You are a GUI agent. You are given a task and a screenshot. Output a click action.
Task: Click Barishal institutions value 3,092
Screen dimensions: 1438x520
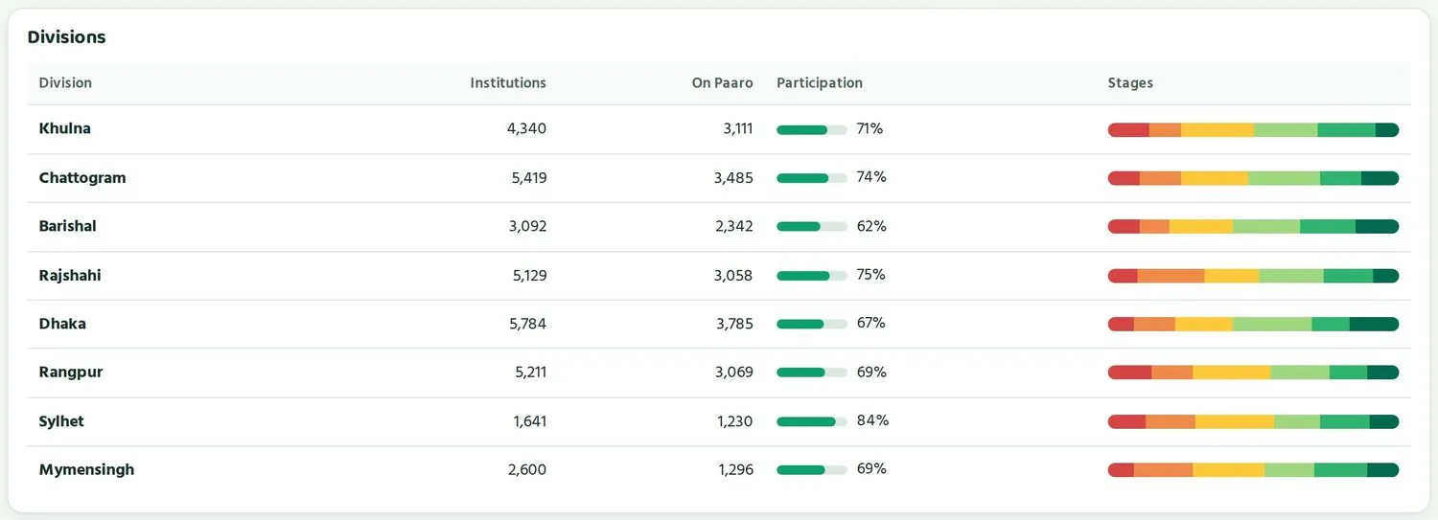click(526, 226)
